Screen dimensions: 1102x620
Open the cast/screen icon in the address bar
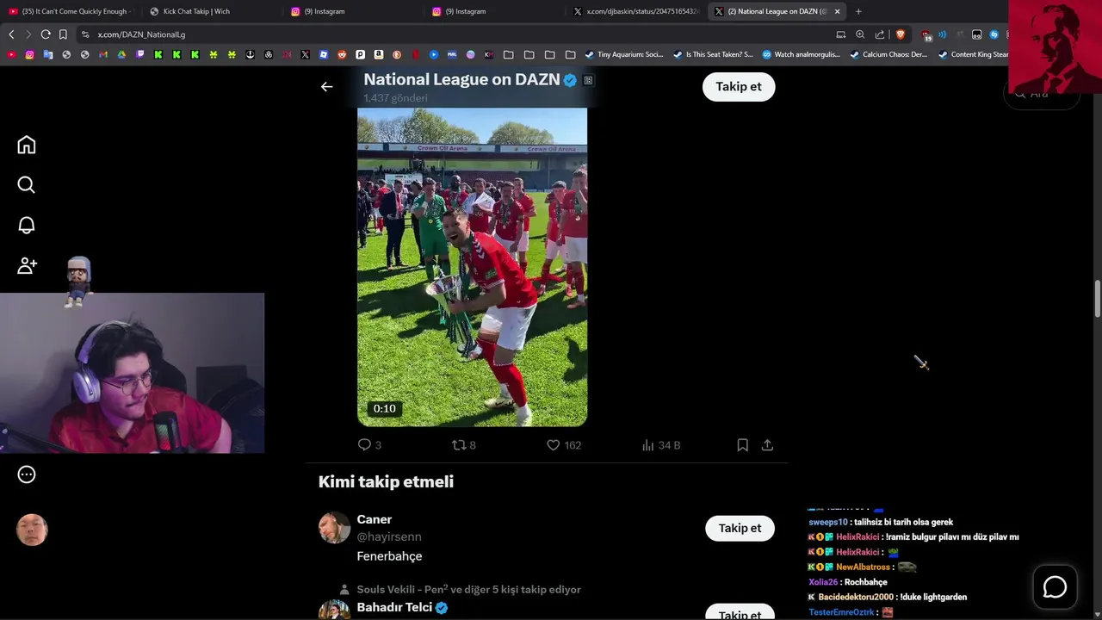(x=841, y=34)
